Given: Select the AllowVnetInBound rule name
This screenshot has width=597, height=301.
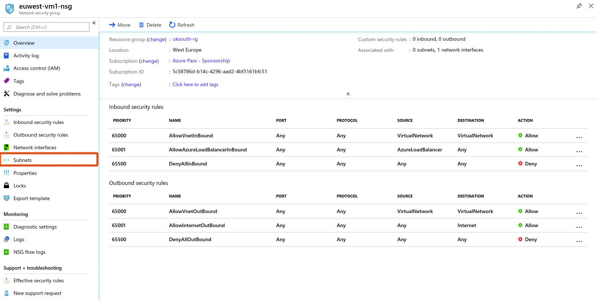Looking at the screenshot, I should 191,136.
